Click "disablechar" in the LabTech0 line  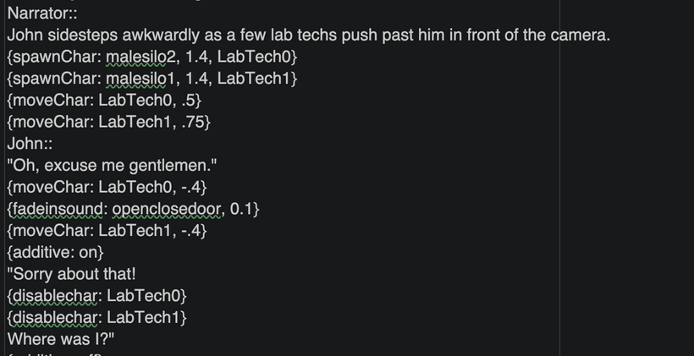(51, 296)
